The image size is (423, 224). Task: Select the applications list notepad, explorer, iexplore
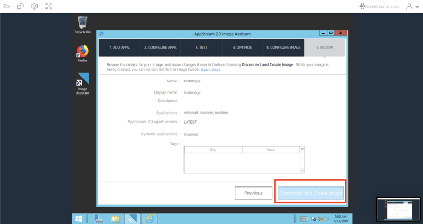pos(206,113)
